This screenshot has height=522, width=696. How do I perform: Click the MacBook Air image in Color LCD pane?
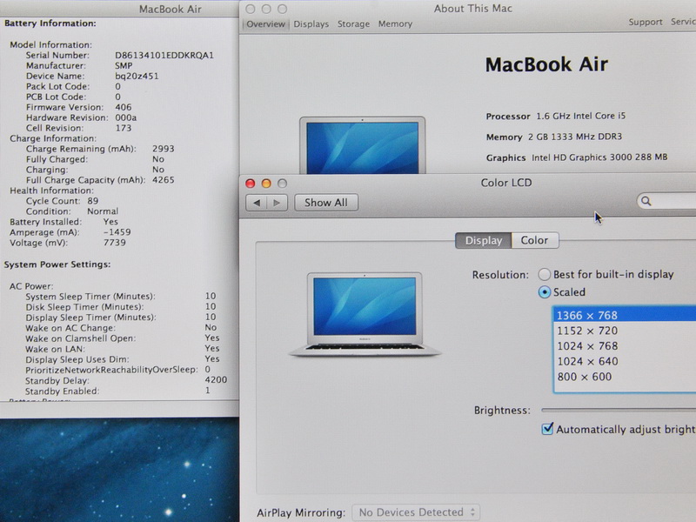tap(365, 314)
